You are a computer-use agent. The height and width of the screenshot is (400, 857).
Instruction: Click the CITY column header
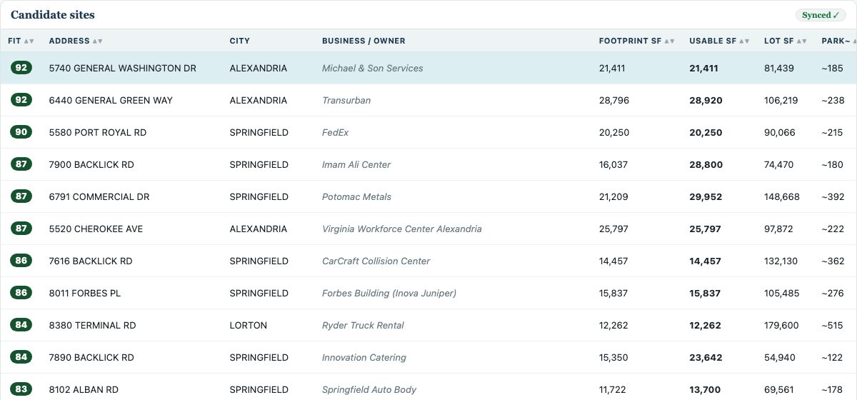click(x=240, y=41)
